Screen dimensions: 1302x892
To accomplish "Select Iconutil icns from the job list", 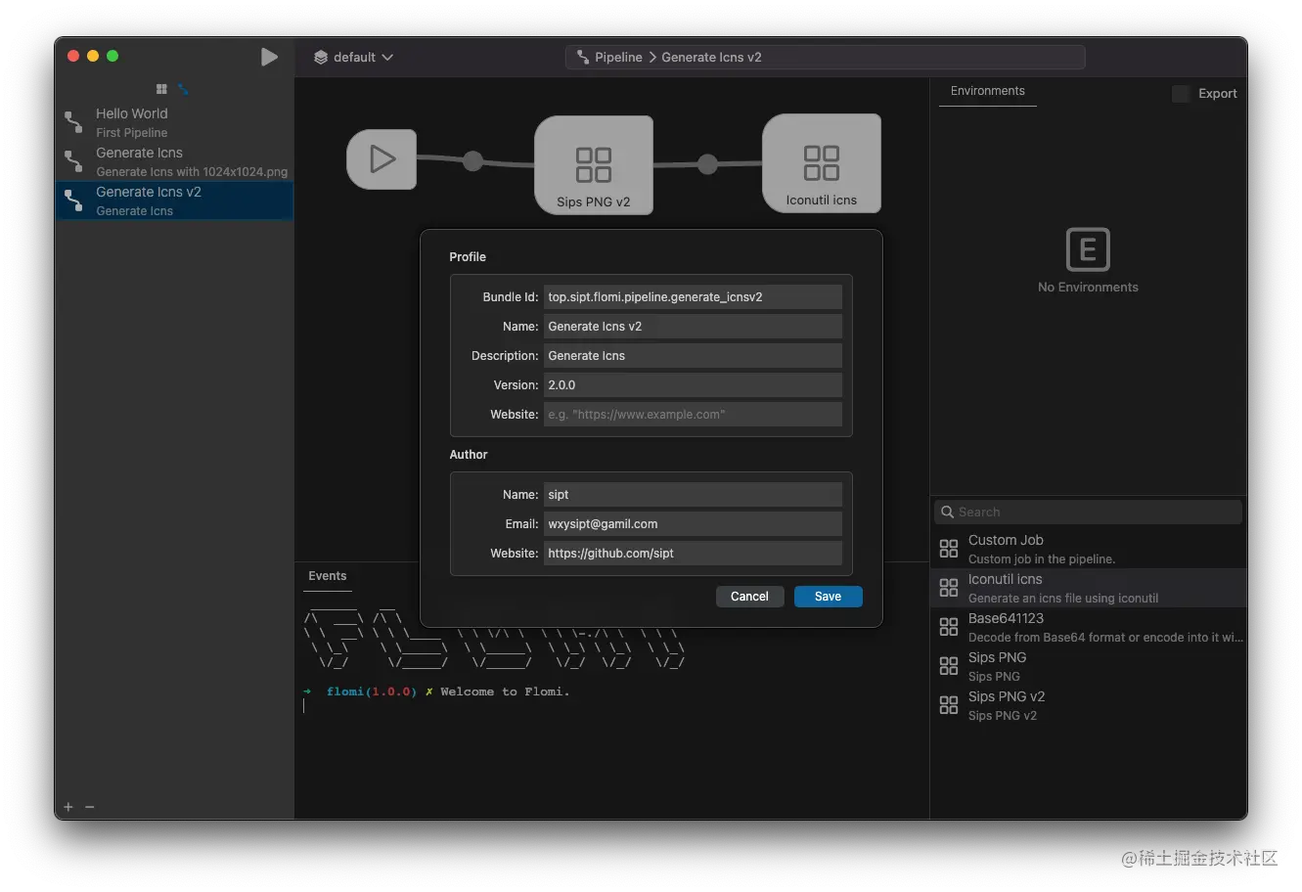I will click(1088, 588).
